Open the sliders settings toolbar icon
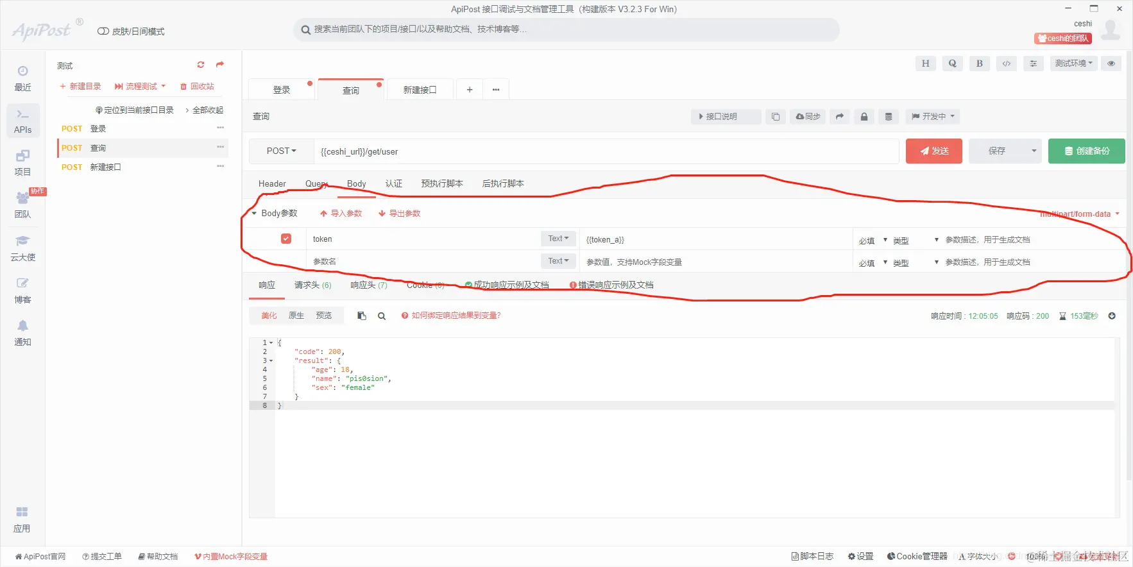Screen dimensions: 1133x567 pos(1033,63)
